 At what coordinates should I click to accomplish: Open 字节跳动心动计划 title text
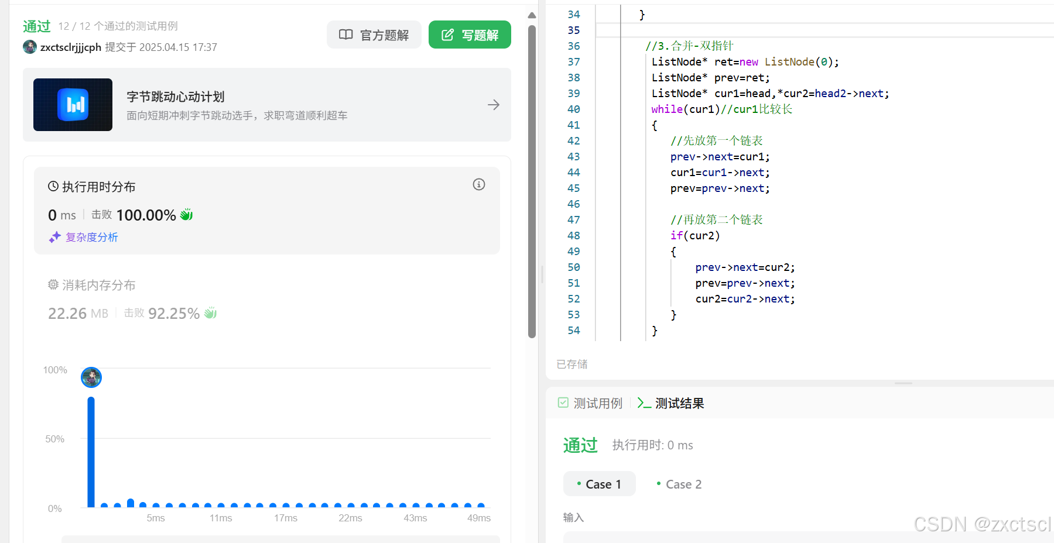click(x=176, y=97)
